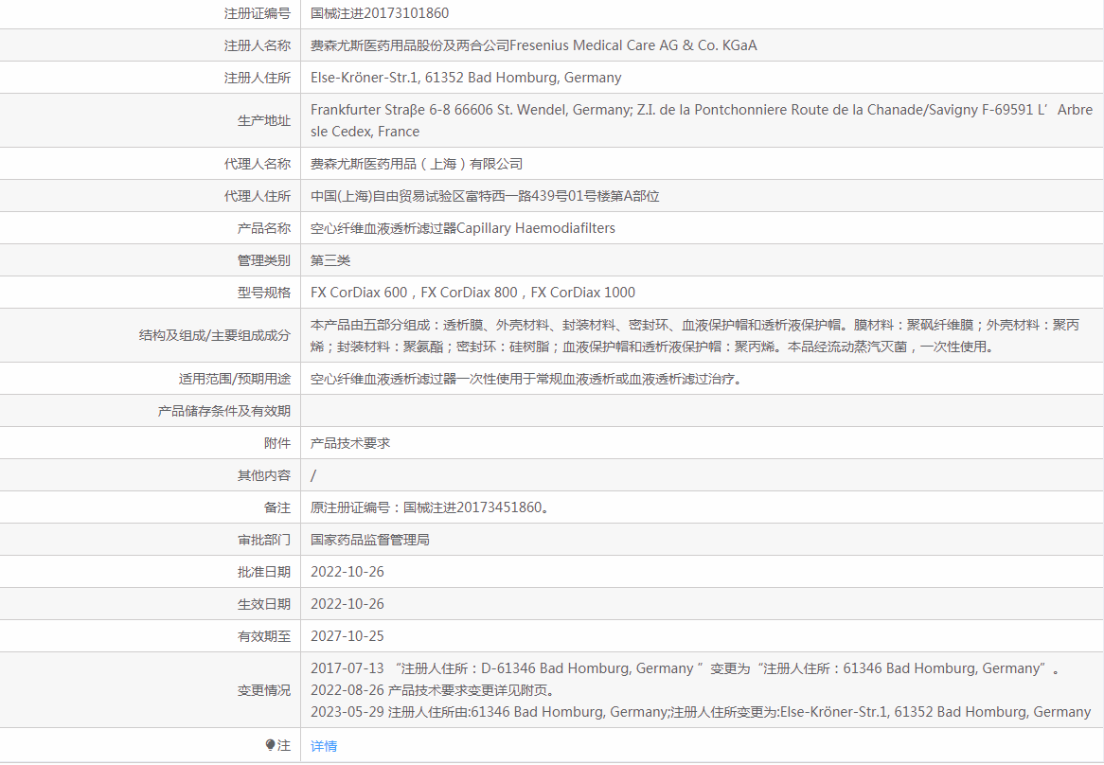Viewport: 1104px width, 765px height.
Task: Select the 2022-08-26 产品技术要求变更 line
Action: coord(433,690)
